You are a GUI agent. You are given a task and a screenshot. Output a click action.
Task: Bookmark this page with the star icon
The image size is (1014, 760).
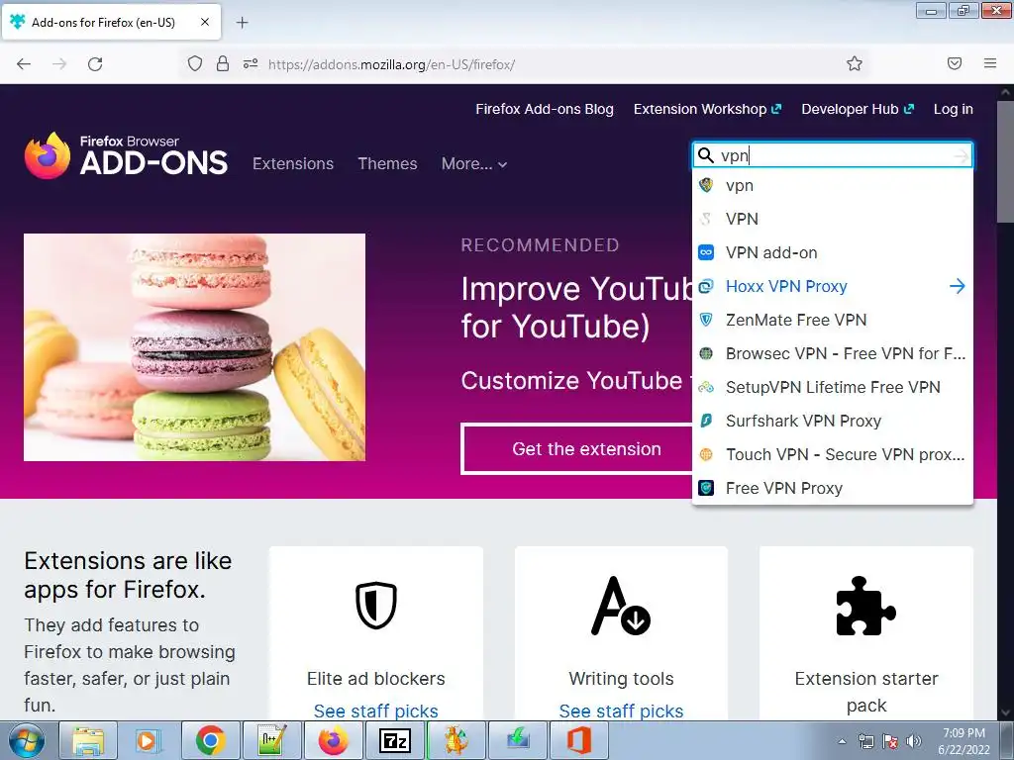click(x=855, y=63)
